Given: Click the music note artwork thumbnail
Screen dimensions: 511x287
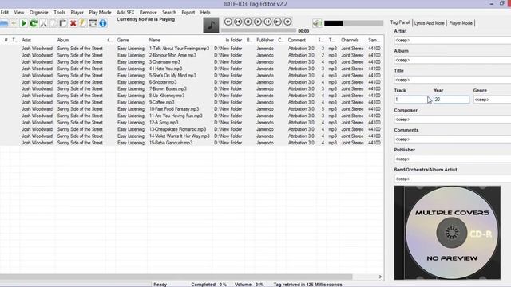Looking at the screenshot, I should (211, 25).
